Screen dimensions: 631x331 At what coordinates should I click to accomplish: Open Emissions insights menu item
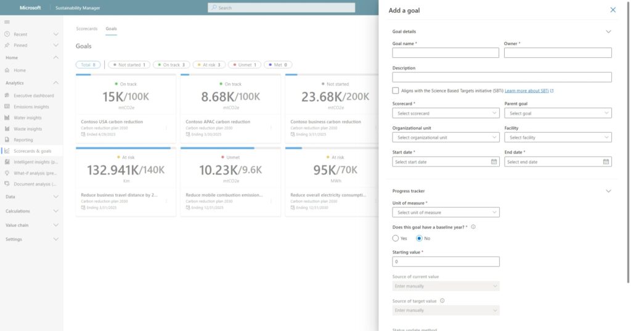coord(31,107)
